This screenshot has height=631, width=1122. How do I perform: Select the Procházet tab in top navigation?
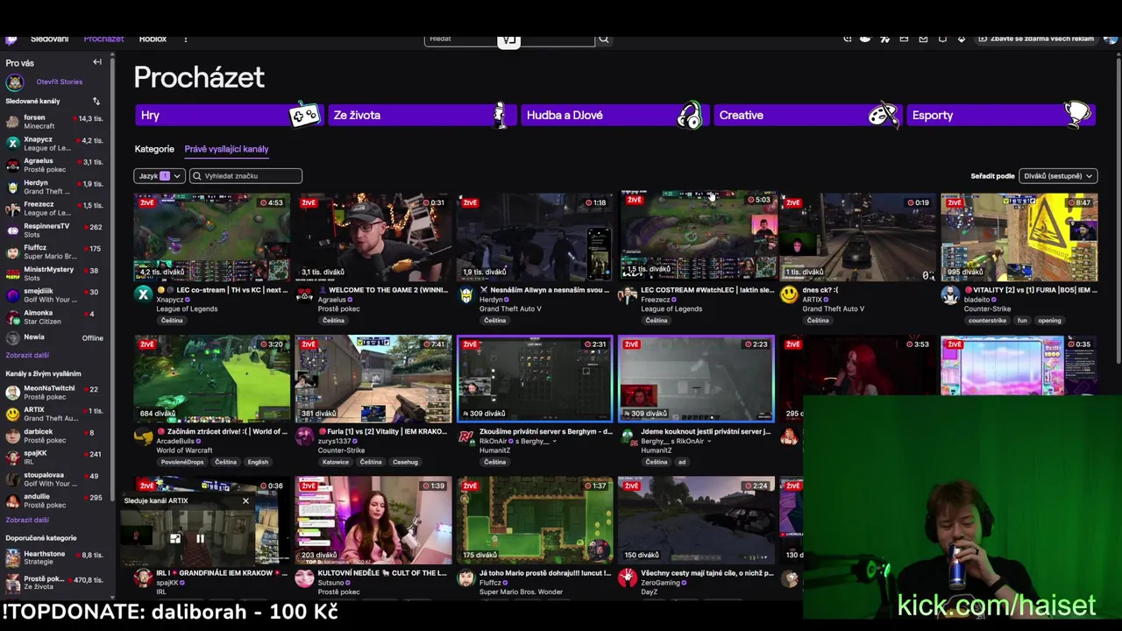(103, 39)
